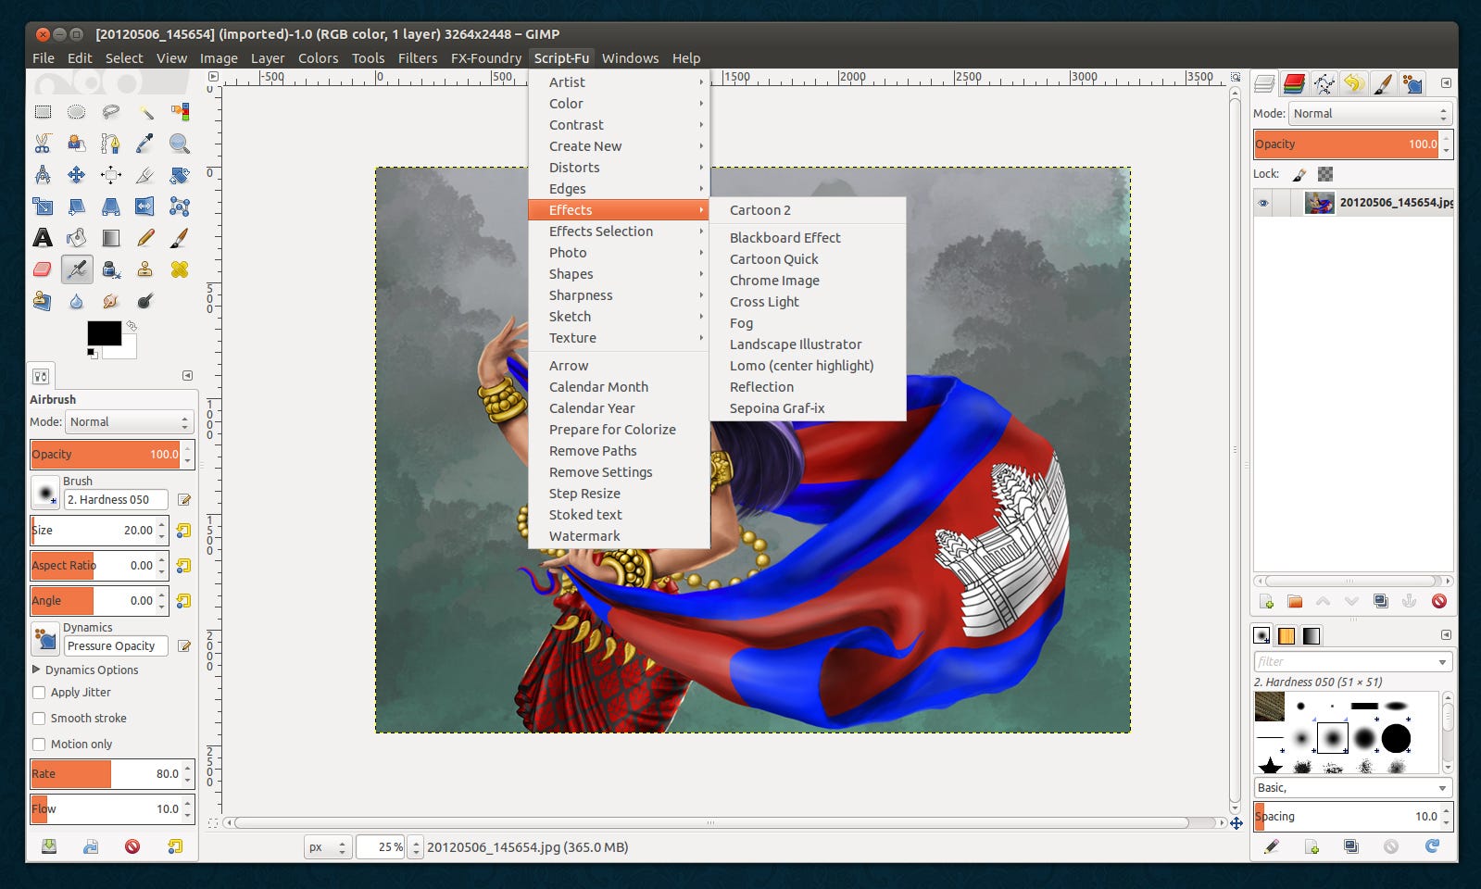Select Watermark in Script-Fu menu
The width and height of the screenshot is (1481, 889).
[x=619, y=536]
